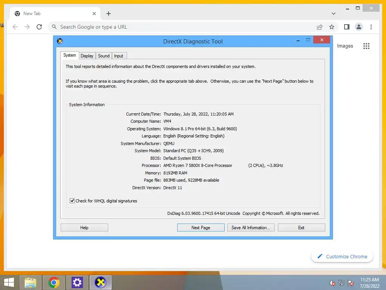
Task: Bookmark this tab with the star icon
Action: [332, 27]
